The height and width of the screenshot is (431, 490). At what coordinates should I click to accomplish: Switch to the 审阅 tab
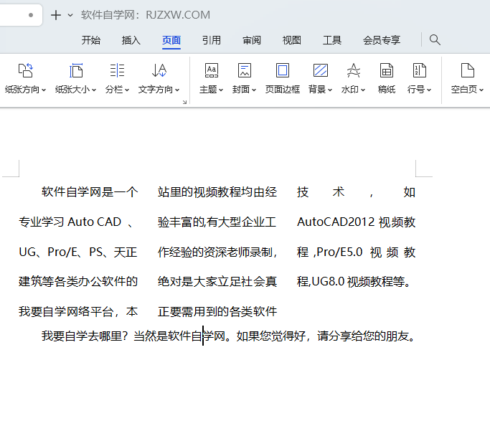252,40
